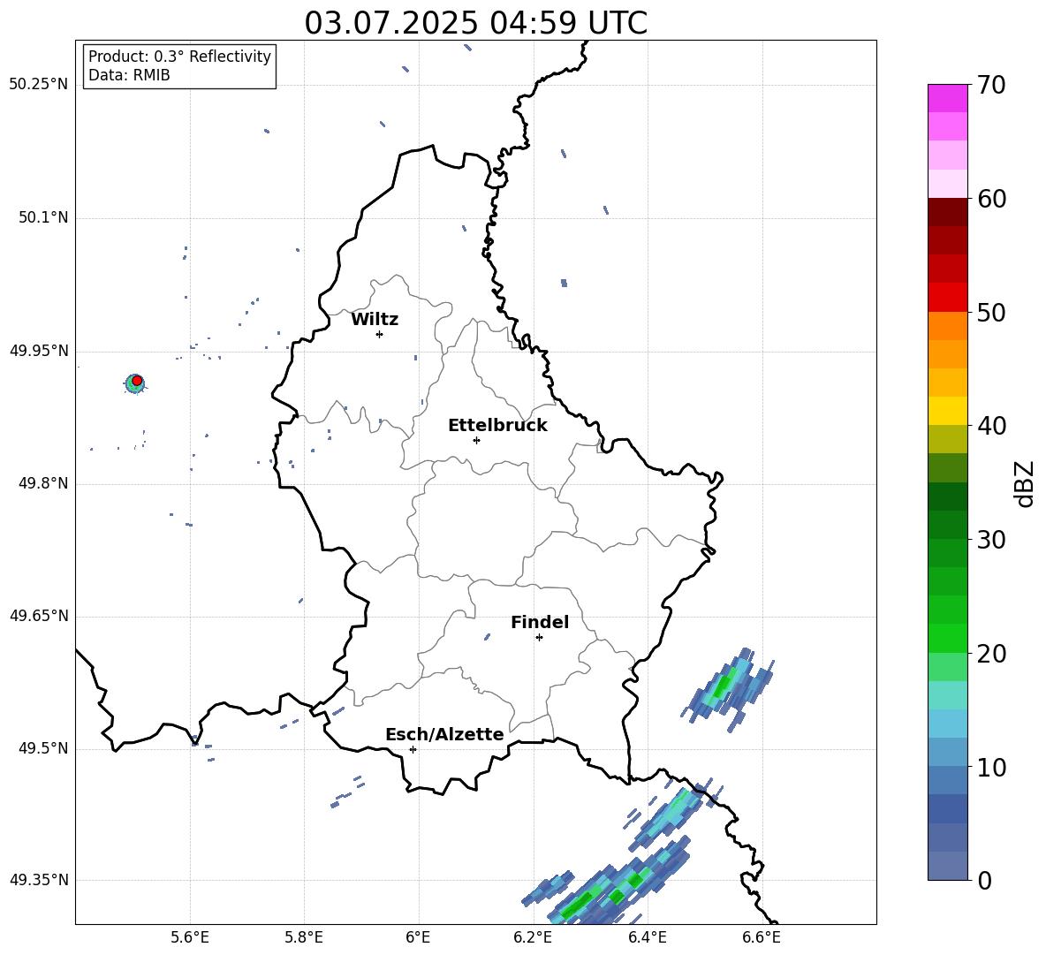Select the Ettelbruck city label
This screenshot has height=955, width=1046.
point(497,426)
